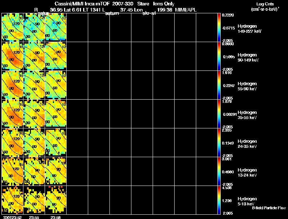
Task: Click the 'Hydrogen 149-227 keV' label
Action: tap(249, 29)
